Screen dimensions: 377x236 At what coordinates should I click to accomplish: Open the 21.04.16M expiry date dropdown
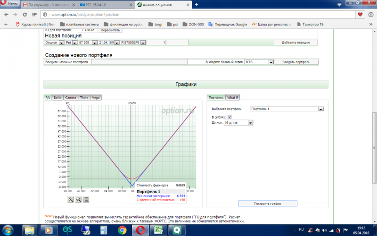pos(116,42)
